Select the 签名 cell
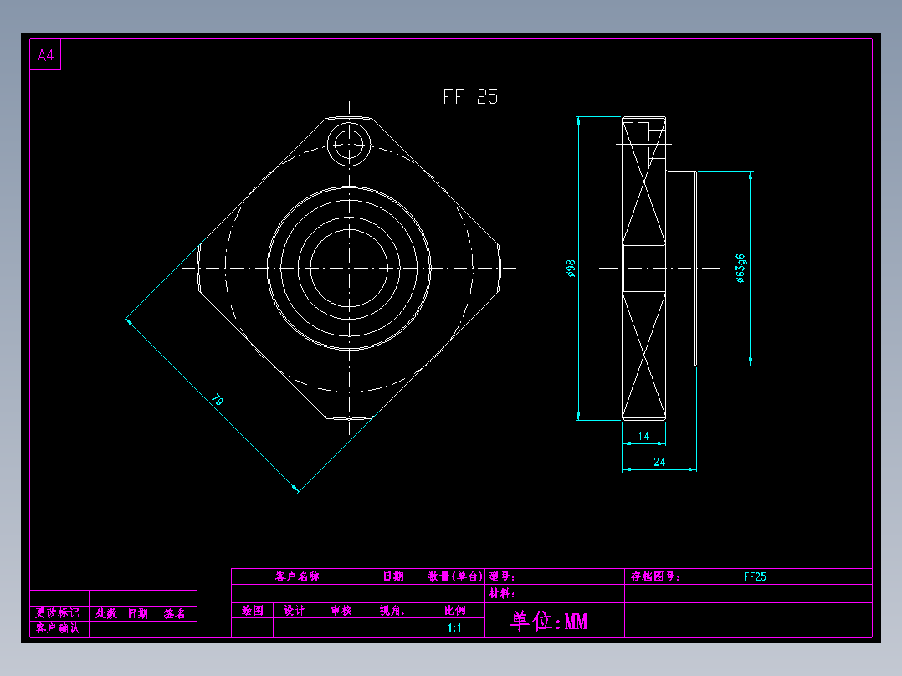The width and height of the screenshot is (902, 676). [174, 613]
